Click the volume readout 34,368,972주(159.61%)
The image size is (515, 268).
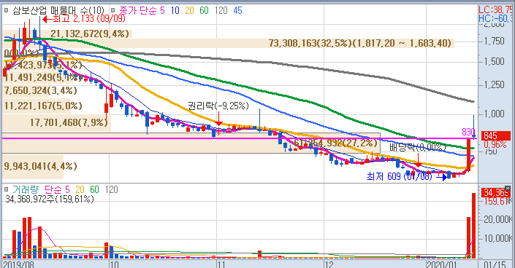pyautogui.click(x=50, y=199)
